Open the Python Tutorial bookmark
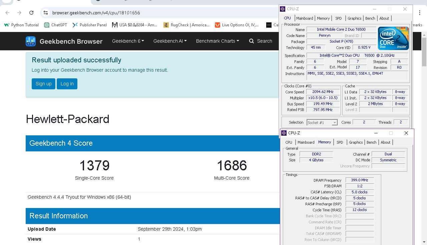427x245 pixels. click(21, 25)
